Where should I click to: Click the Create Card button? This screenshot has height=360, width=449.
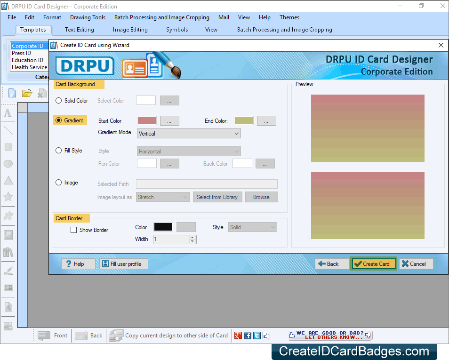pyautogui.click(x=373, y=264)
